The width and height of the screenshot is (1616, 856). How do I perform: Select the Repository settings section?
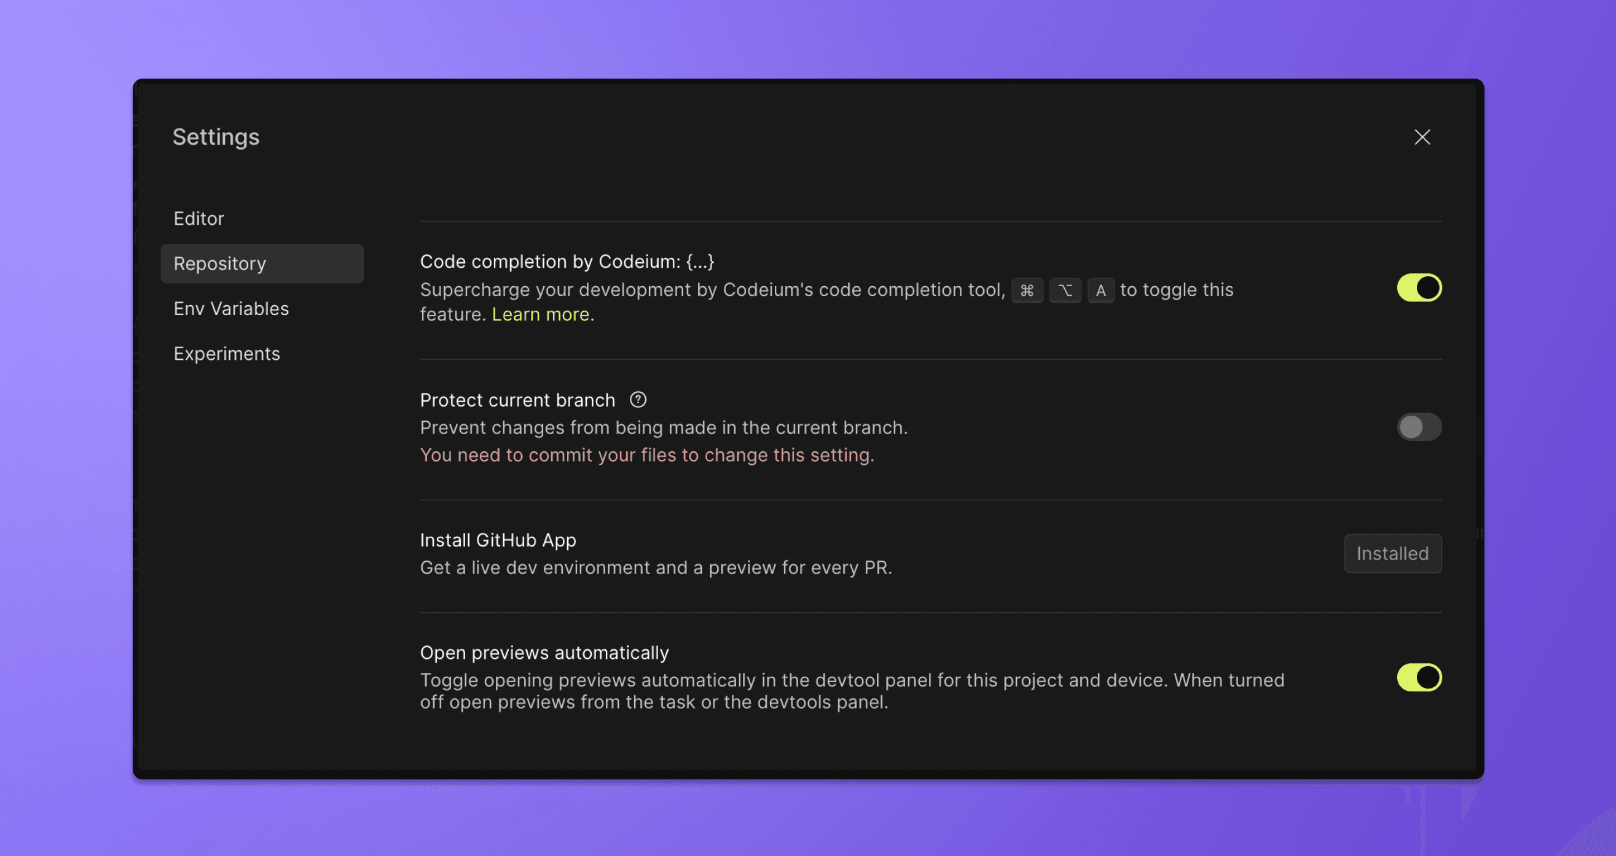click(x=262, y=263)
